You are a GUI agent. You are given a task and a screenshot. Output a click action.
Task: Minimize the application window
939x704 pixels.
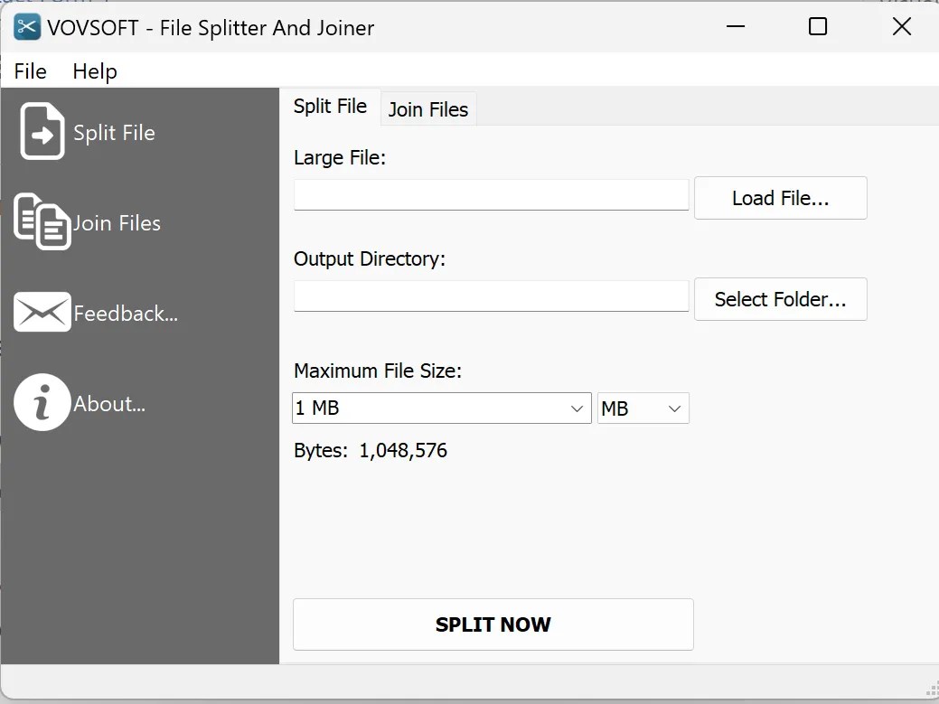[735, 26]
